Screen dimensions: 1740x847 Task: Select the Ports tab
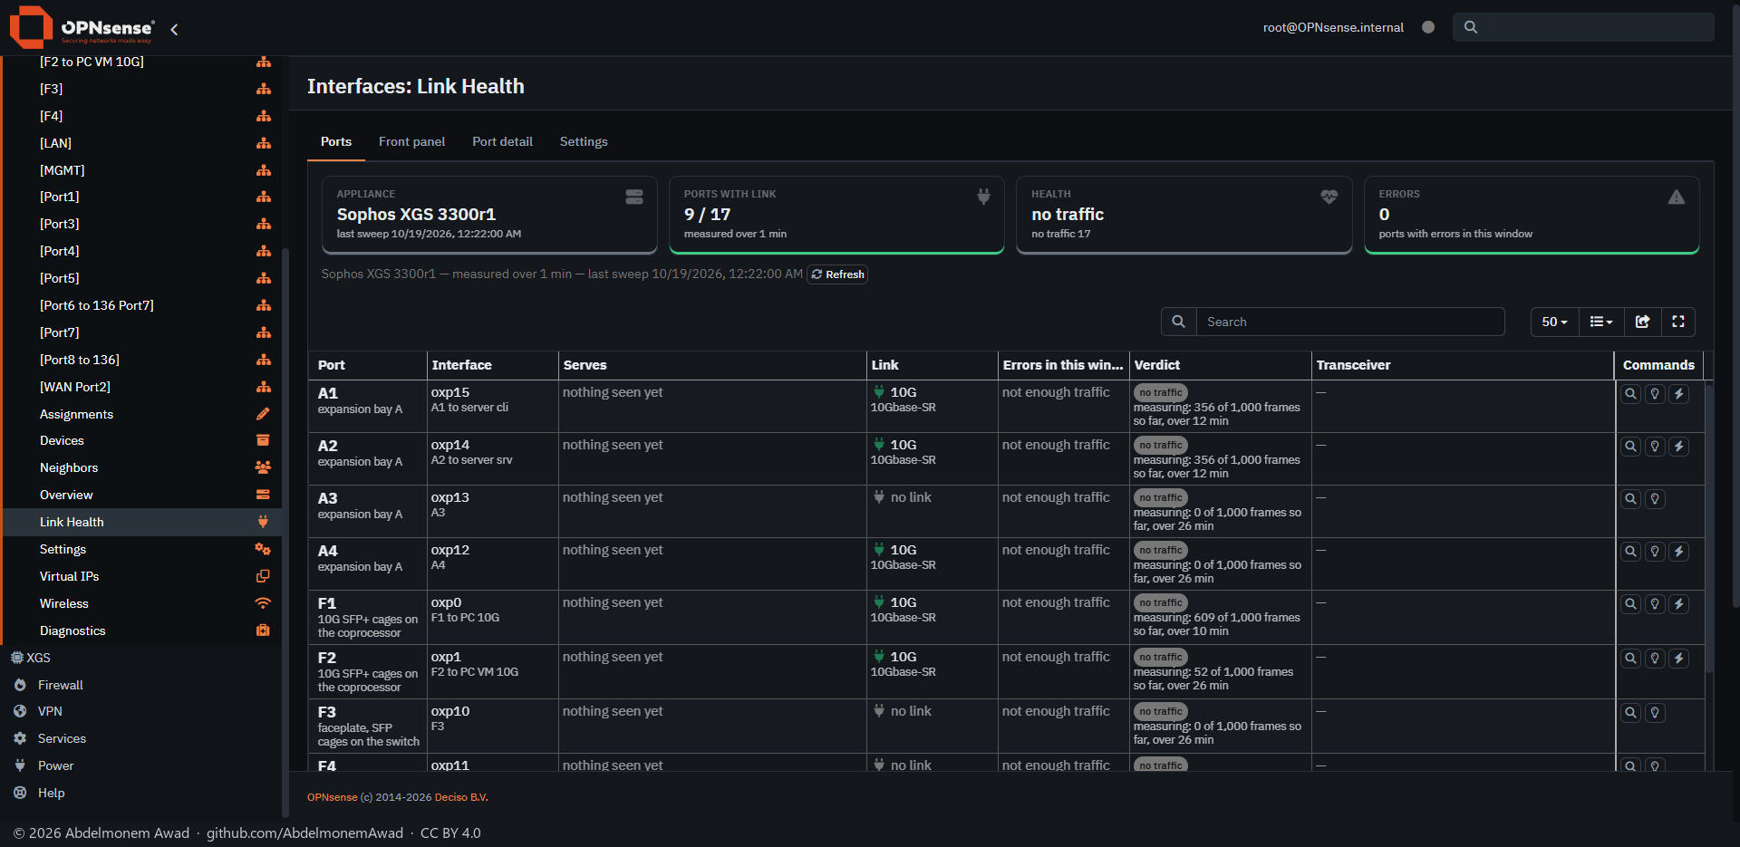point(336,142)
